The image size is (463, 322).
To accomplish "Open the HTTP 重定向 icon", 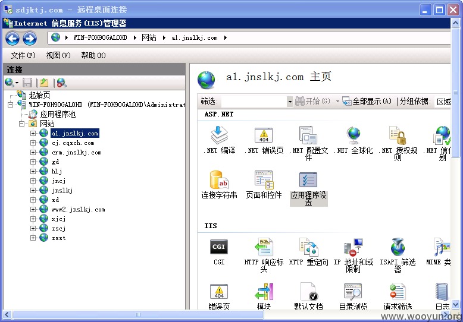I will [x=308, y=247].
